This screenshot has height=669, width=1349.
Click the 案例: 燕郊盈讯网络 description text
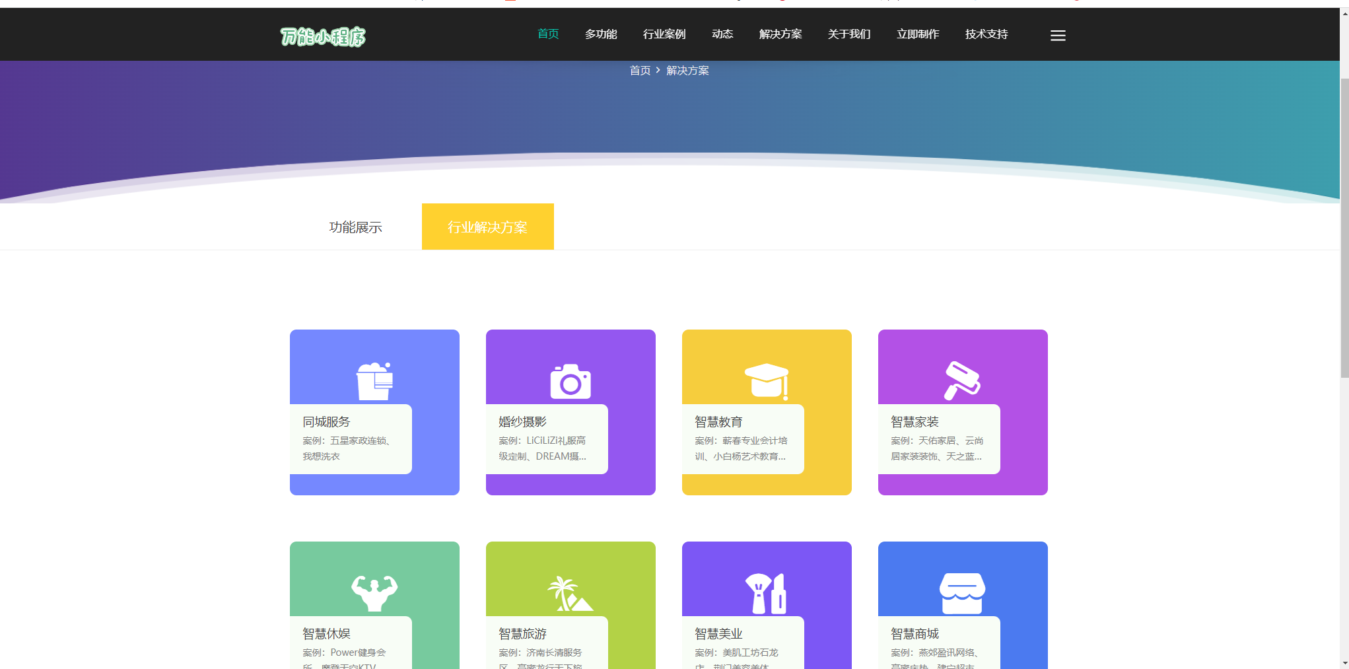tap(935, 659)
